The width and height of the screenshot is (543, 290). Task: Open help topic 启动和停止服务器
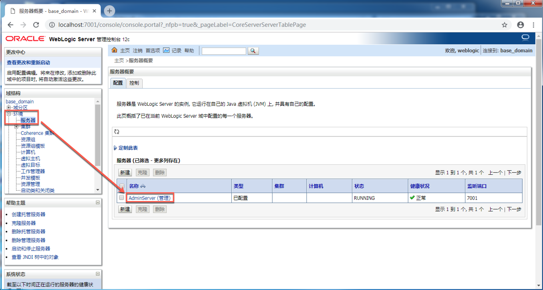[x=31, y=249]
